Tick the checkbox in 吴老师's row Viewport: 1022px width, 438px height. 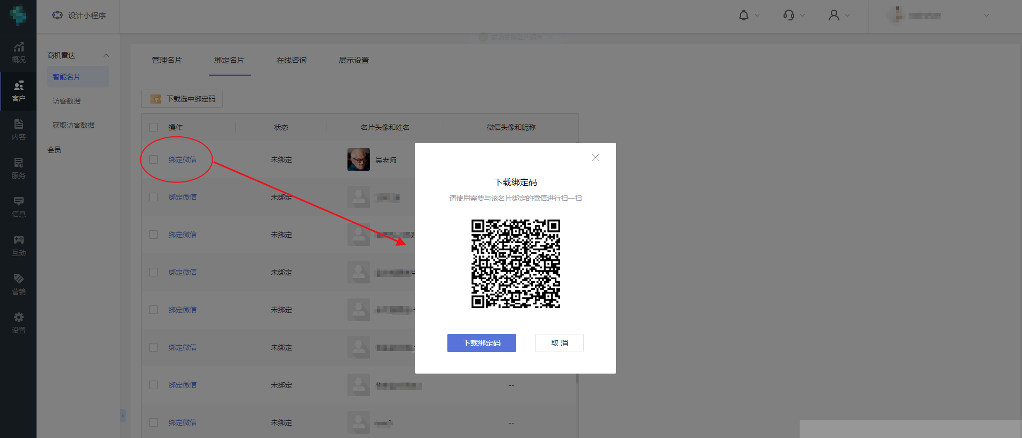(154, 159)
